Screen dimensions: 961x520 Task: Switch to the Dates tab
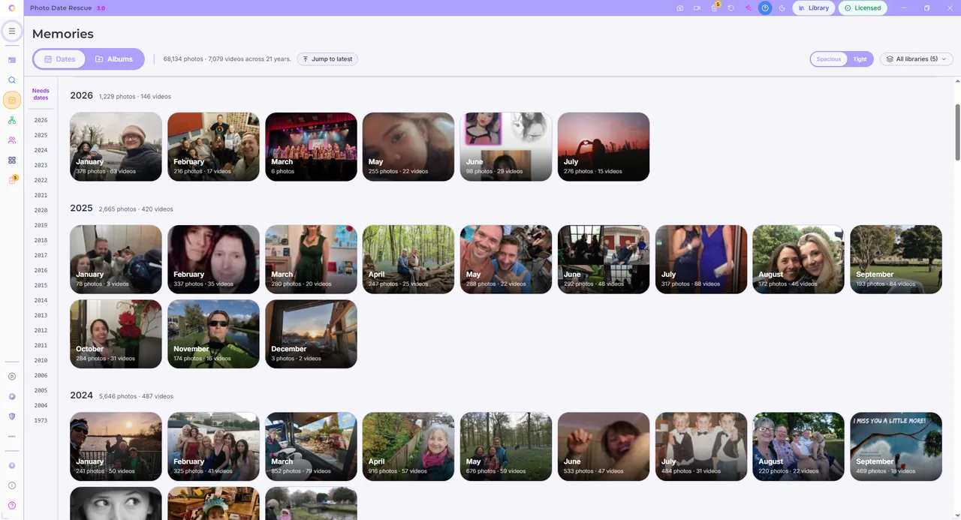point(59,59)
